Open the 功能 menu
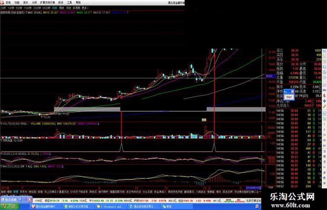327x210 pixels. pyautogui.click(x=17, y=2)
